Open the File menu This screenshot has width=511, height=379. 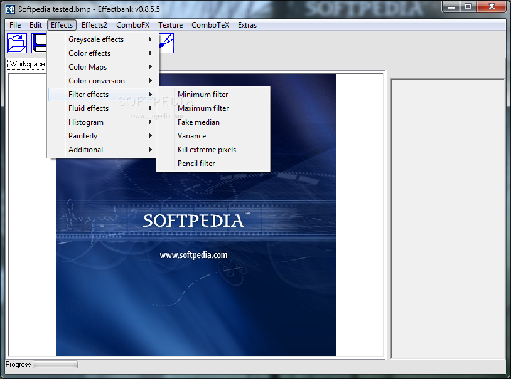[15, 25]
